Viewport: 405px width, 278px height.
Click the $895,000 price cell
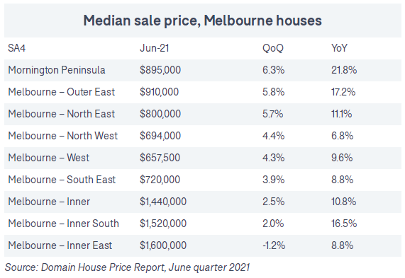160,70
